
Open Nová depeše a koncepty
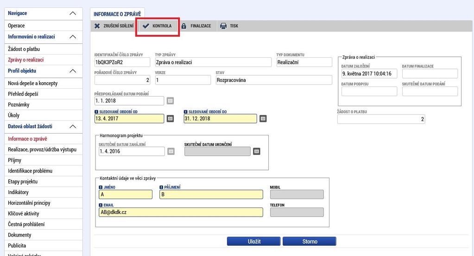(x=44, y=83)
